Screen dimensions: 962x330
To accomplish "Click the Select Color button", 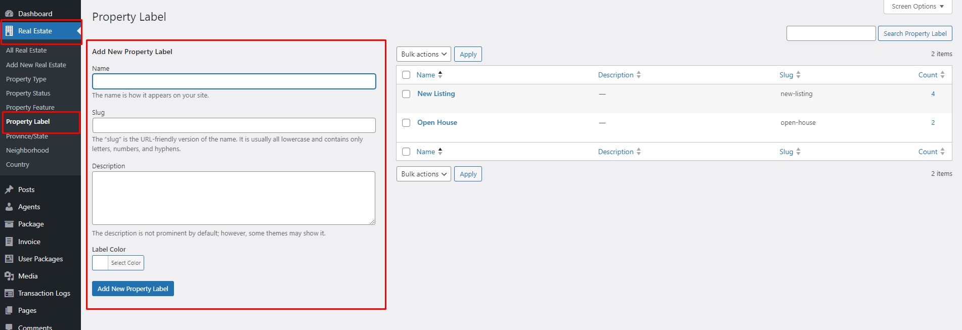I will click(126, 263).
